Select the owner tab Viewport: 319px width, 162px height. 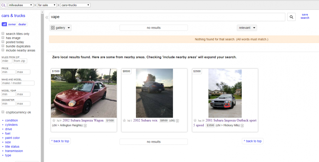pyautogui.click(x=12, y=24)
